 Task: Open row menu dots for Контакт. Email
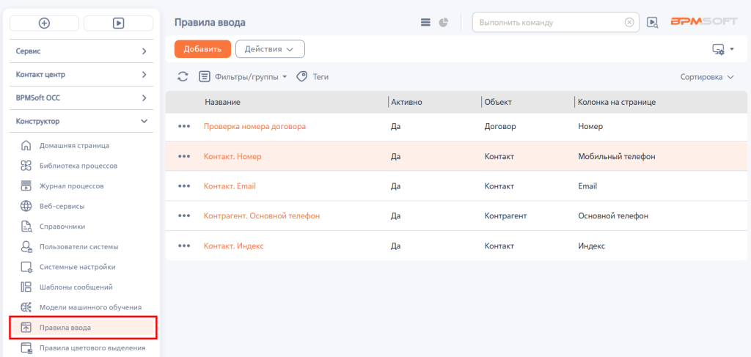tap(184, 186)
